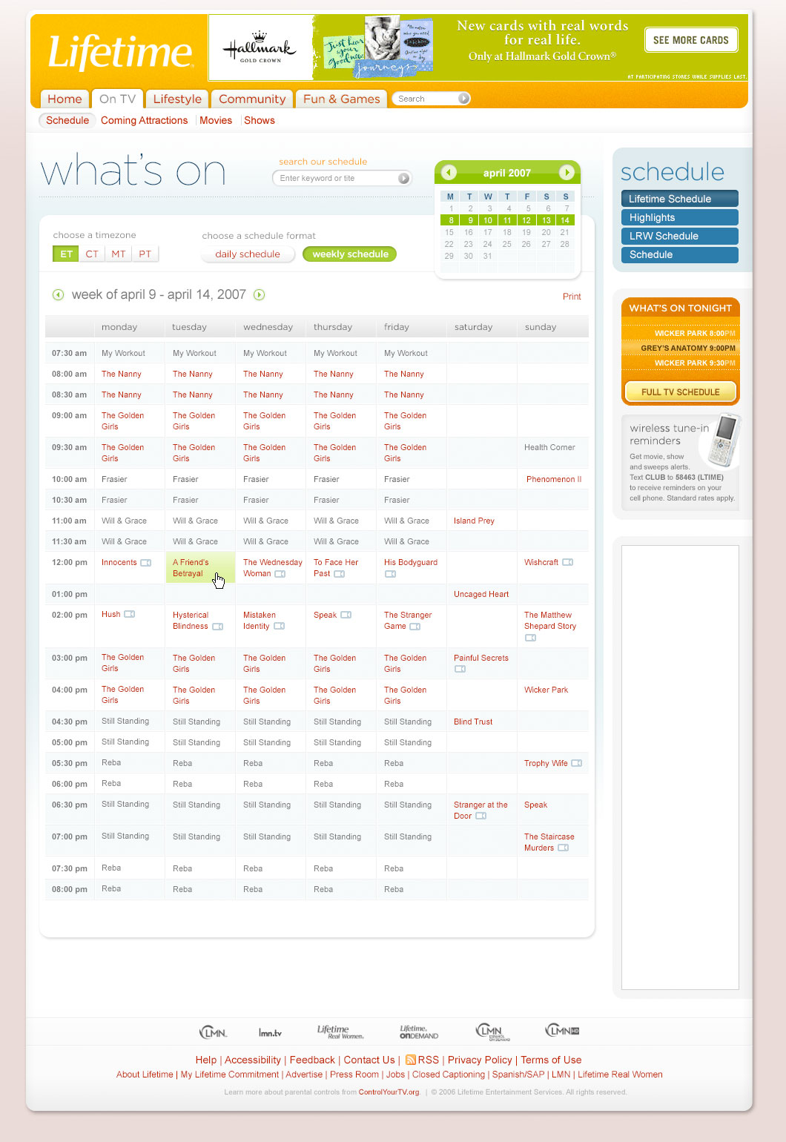Click the keyword or title search field
Screen dimensions: 786x1142
[336, 179]
